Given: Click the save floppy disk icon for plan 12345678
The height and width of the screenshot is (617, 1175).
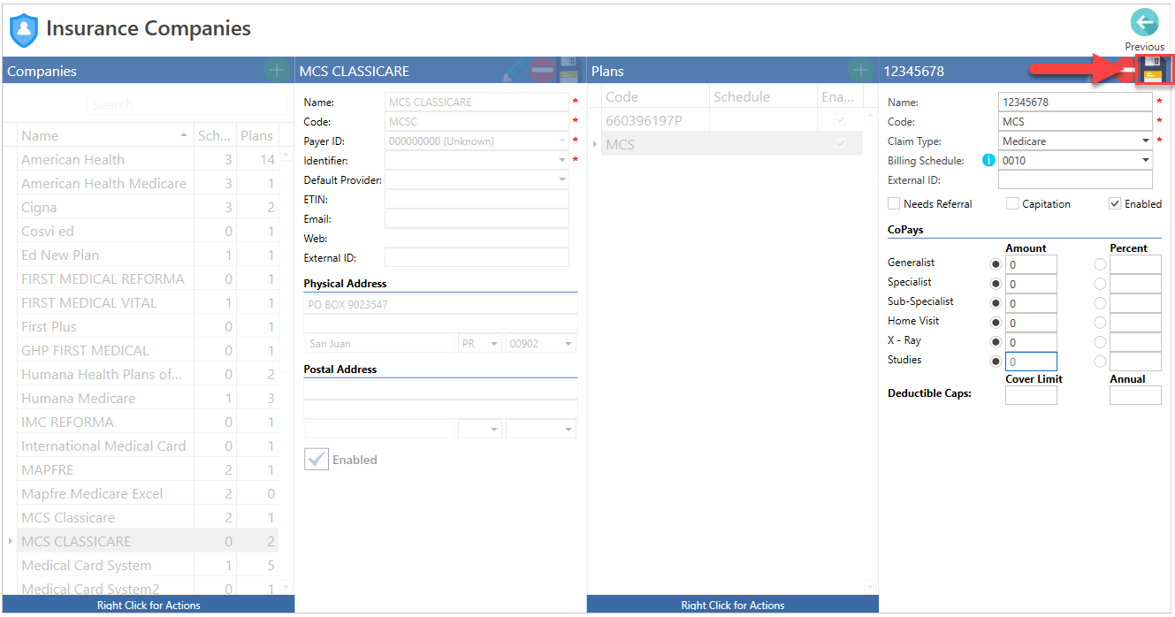Looking at the screenshot, I should click(x=1153, y=71).
